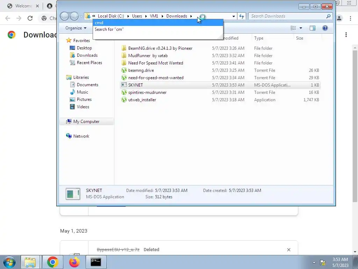Image resolution: width=358 pixels, height=269 pixels.
Task: Open Chrome three-dot menu
Action: [x=350, y=18]
